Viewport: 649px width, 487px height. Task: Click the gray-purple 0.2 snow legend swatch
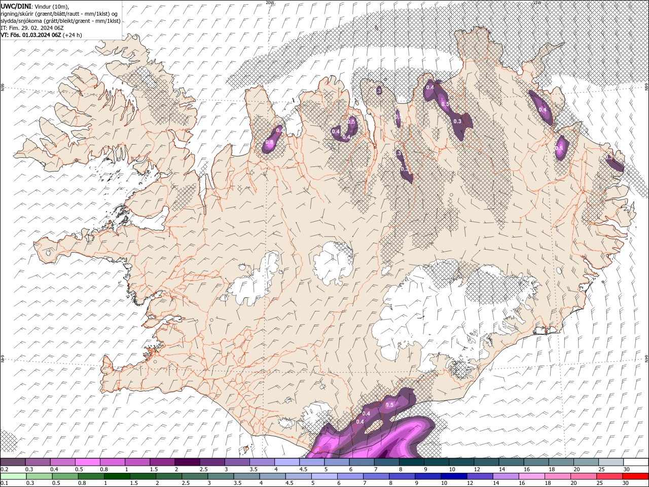13,462
